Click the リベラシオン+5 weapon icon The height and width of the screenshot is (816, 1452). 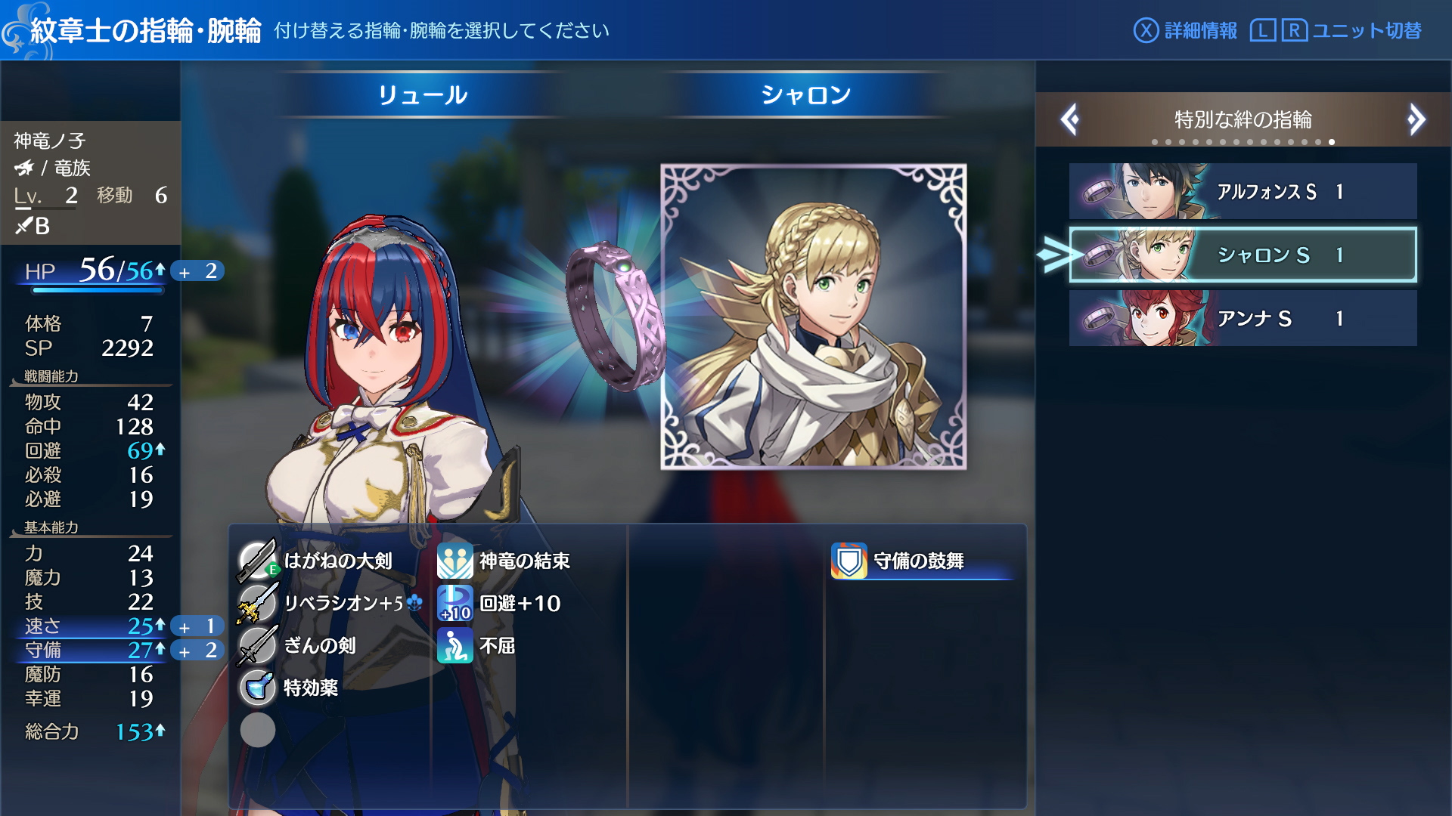[x=257, y=603]
